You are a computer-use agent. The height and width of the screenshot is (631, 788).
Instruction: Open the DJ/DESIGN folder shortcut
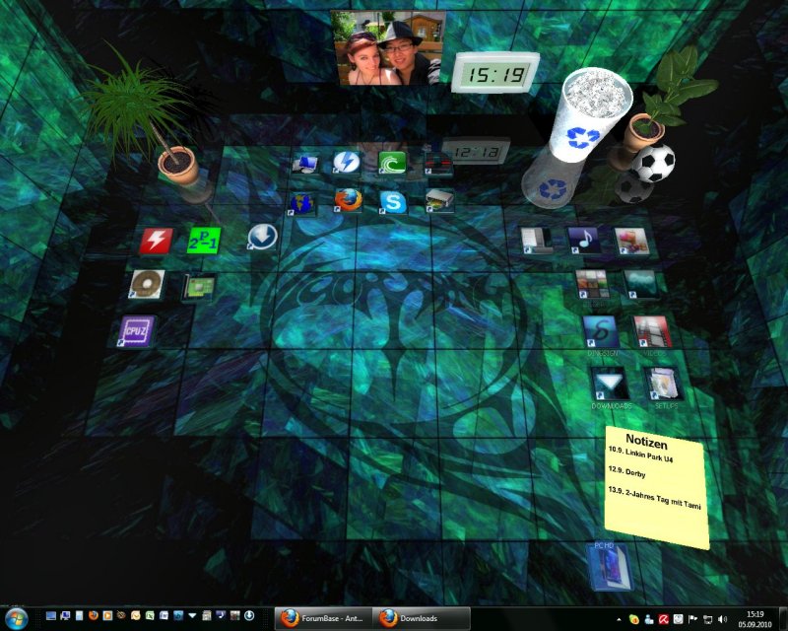[602, 332]
